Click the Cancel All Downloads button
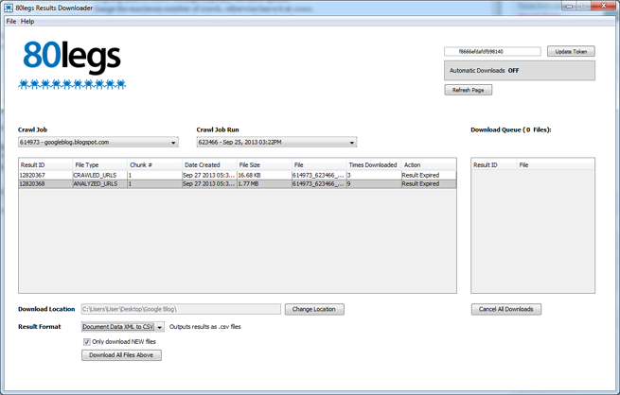Viewport: 620px width, 395px height. (x=506, y=309)
